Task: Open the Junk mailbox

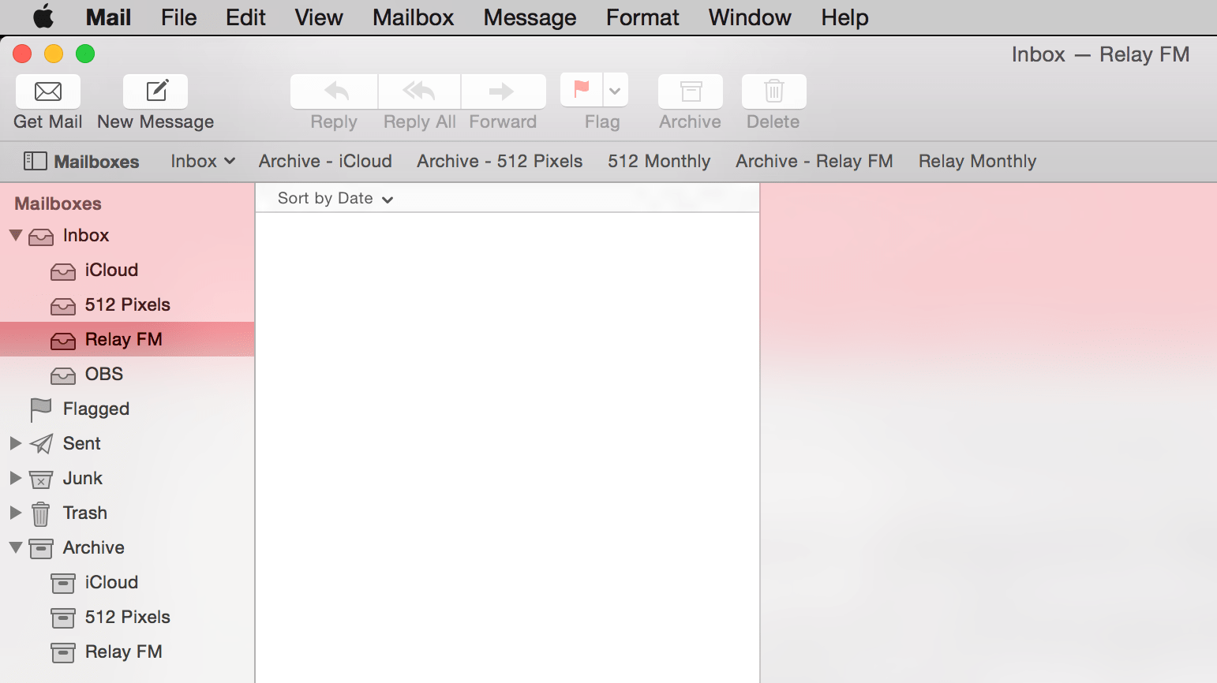Action: pos(127,478)
